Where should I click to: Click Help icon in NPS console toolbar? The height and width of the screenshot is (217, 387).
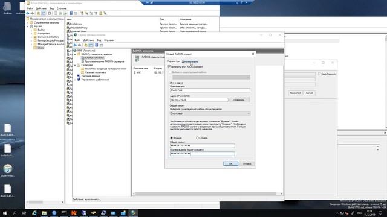(97, 45)
